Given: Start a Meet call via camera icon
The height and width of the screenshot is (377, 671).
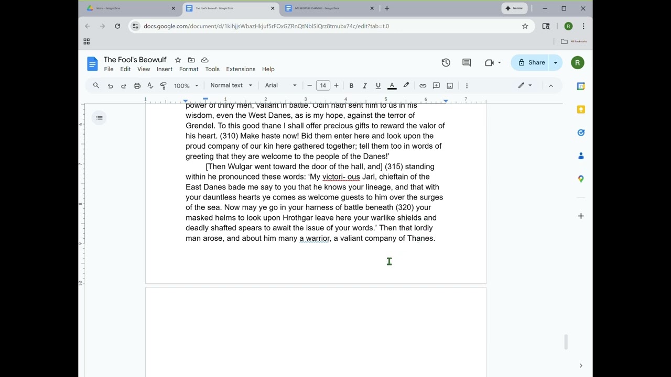Looking at the screenshot, I should pyautogui.click(x=489, y=63).
